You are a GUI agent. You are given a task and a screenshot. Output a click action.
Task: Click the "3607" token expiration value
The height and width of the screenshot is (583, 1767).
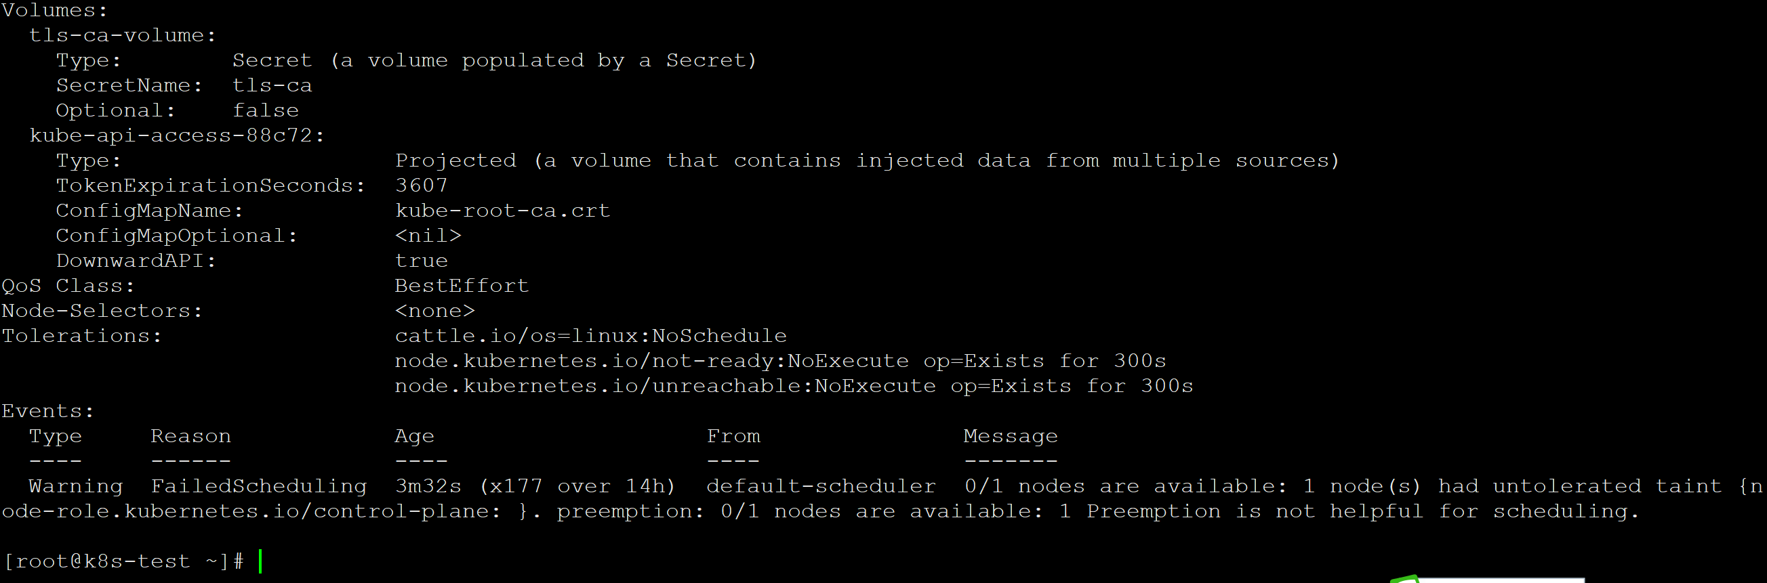point(421,186)
